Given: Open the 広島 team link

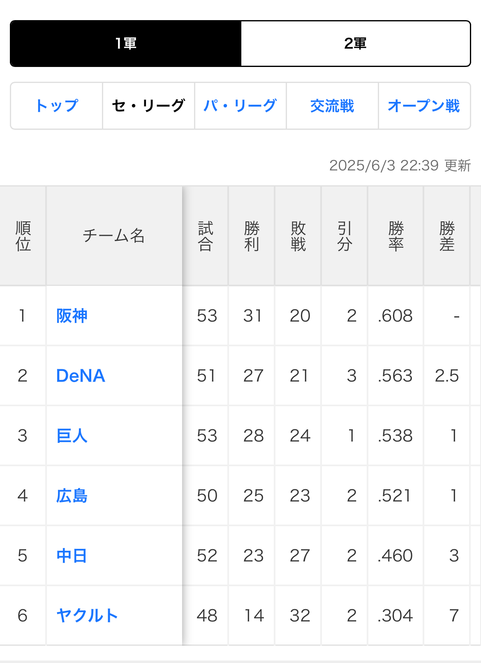Looking at the screenshot, I should 72,496.
